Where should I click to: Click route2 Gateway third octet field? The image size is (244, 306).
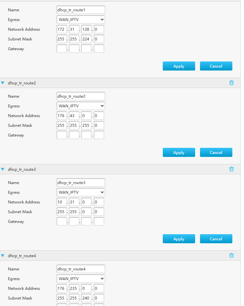(x=86, y=135)
